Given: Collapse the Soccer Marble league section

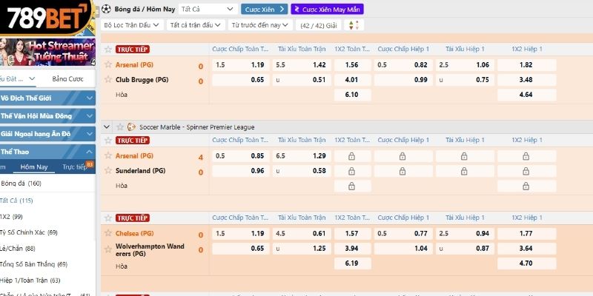Looking at the screenshot, I should tap(108, 127).
